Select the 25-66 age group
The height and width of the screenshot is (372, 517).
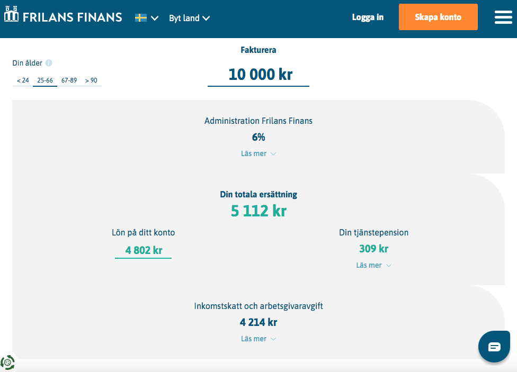[45, 80]
